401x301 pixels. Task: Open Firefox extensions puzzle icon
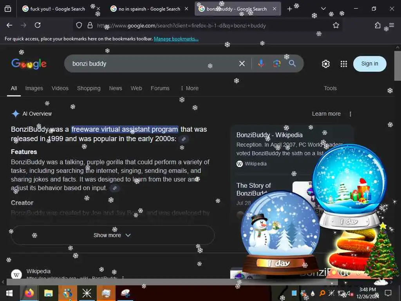tap(378, 25)
